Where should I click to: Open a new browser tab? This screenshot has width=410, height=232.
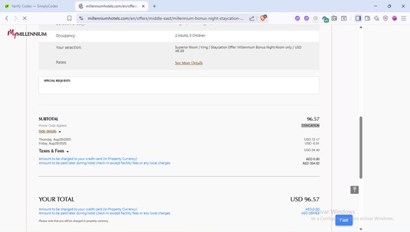pos(154,6)
